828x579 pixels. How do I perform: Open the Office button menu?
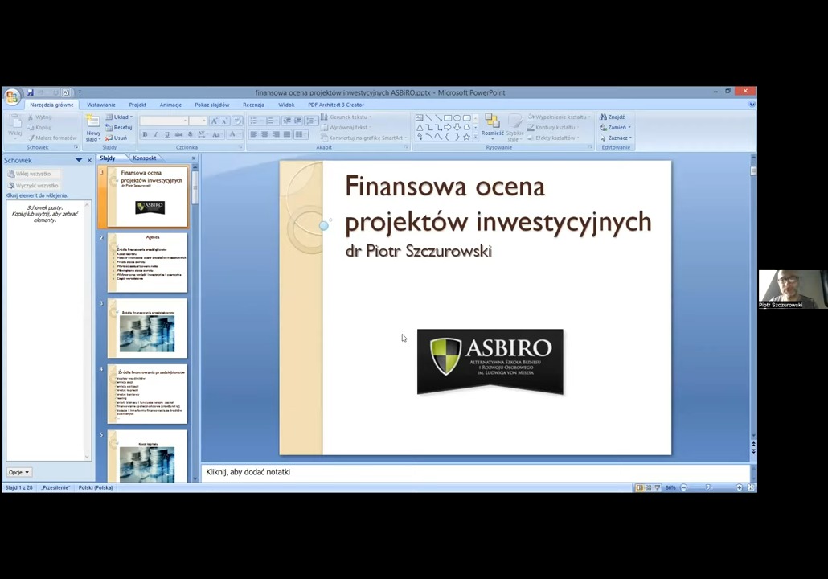click(11, 96)
